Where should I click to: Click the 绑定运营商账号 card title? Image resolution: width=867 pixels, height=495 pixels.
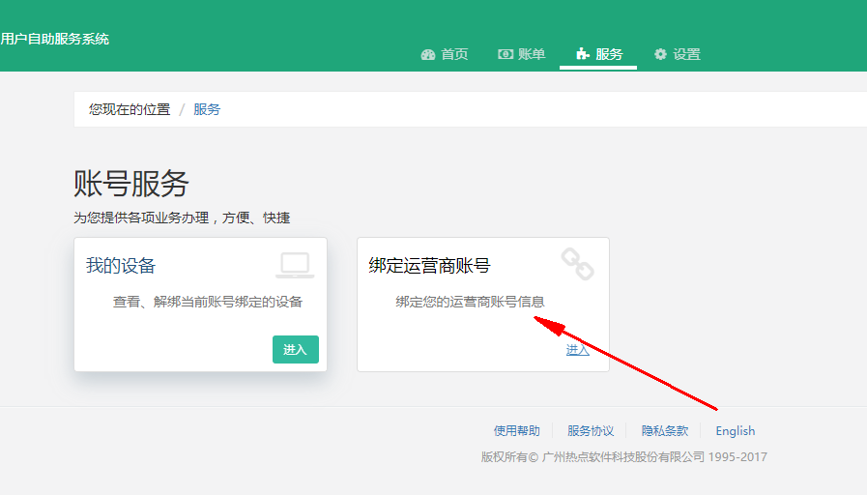pos(429,266)
